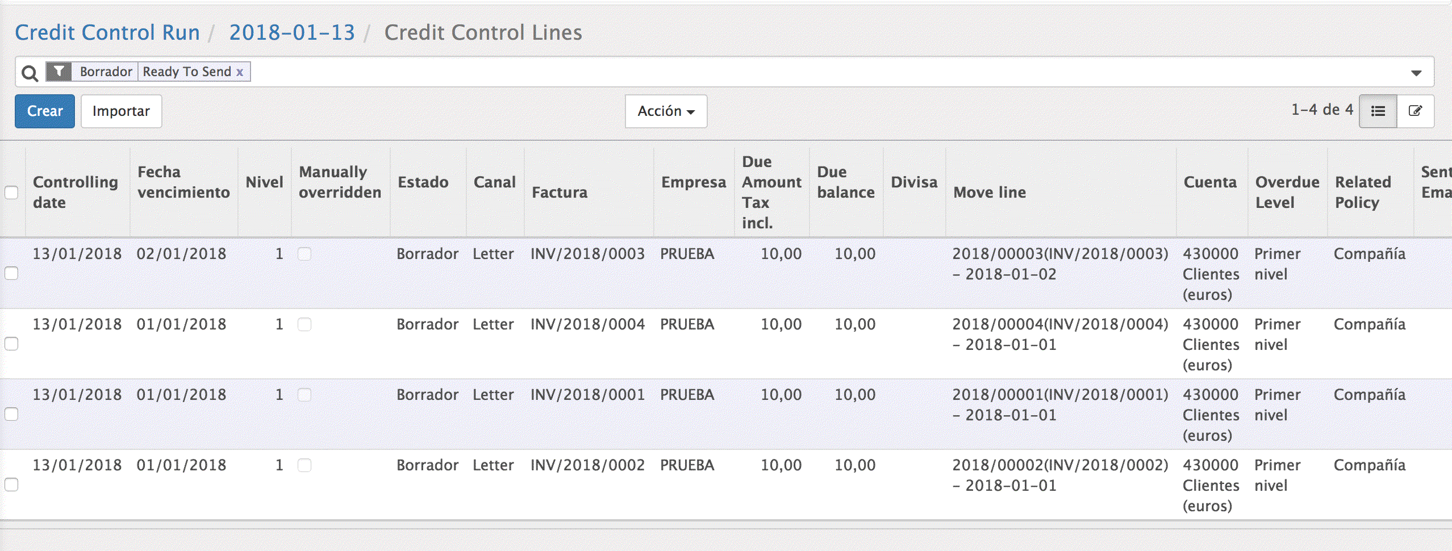Viewport: 1452px width, 551px height.
Task: Click the search magnifier icon
Action: pyautogui.click(x=30, y=73)
